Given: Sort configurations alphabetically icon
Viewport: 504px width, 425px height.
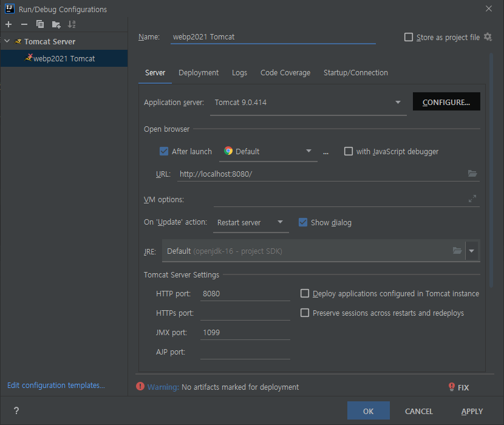Looking at the screenshot, I should [x=72, y=24].
